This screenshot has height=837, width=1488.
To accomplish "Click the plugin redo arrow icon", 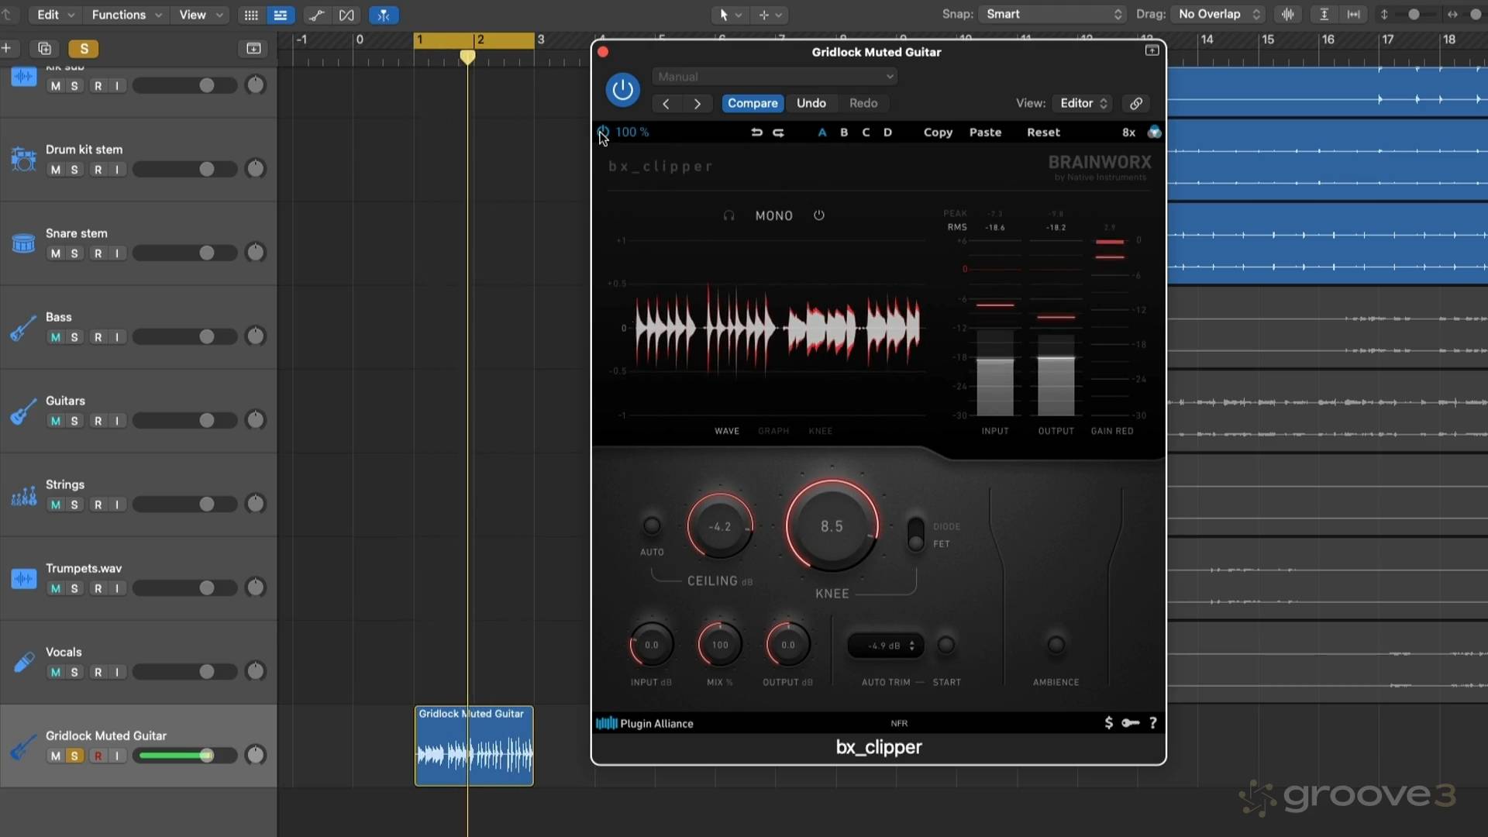I will tap(778, 133).
